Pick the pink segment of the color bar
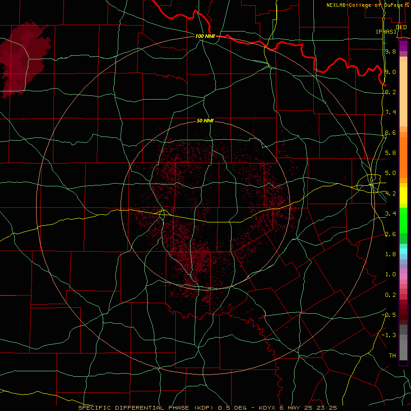This screenshot has height=411, width=411. point(403,277)
